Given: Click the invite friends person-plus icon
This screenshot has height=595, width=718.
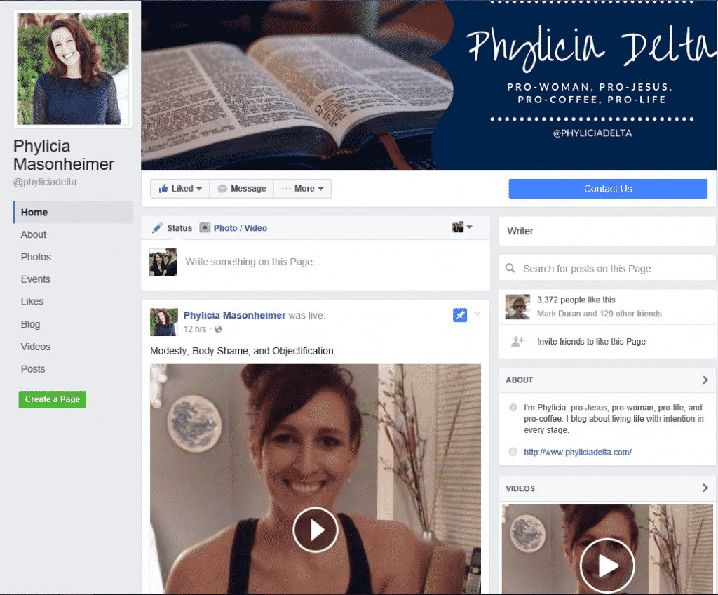Looking at the screenshot, I should pos(517,342).
